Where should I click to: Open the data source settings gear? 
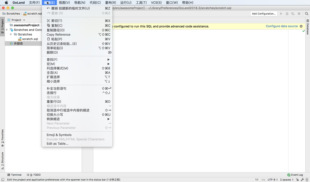pyautogui.click(x=301, y=26)
